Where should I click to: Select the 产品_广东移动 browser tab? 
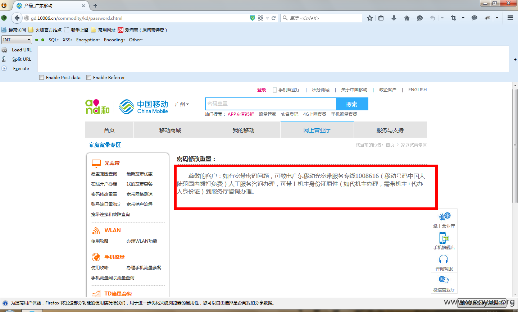(50, 5)
